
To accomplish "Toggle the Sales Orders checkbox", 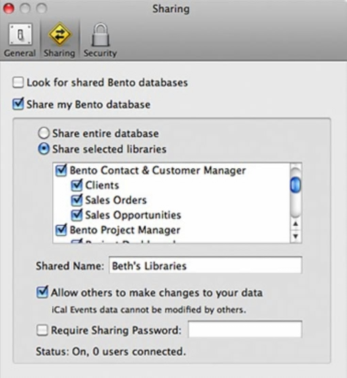I will click(77, 200).
